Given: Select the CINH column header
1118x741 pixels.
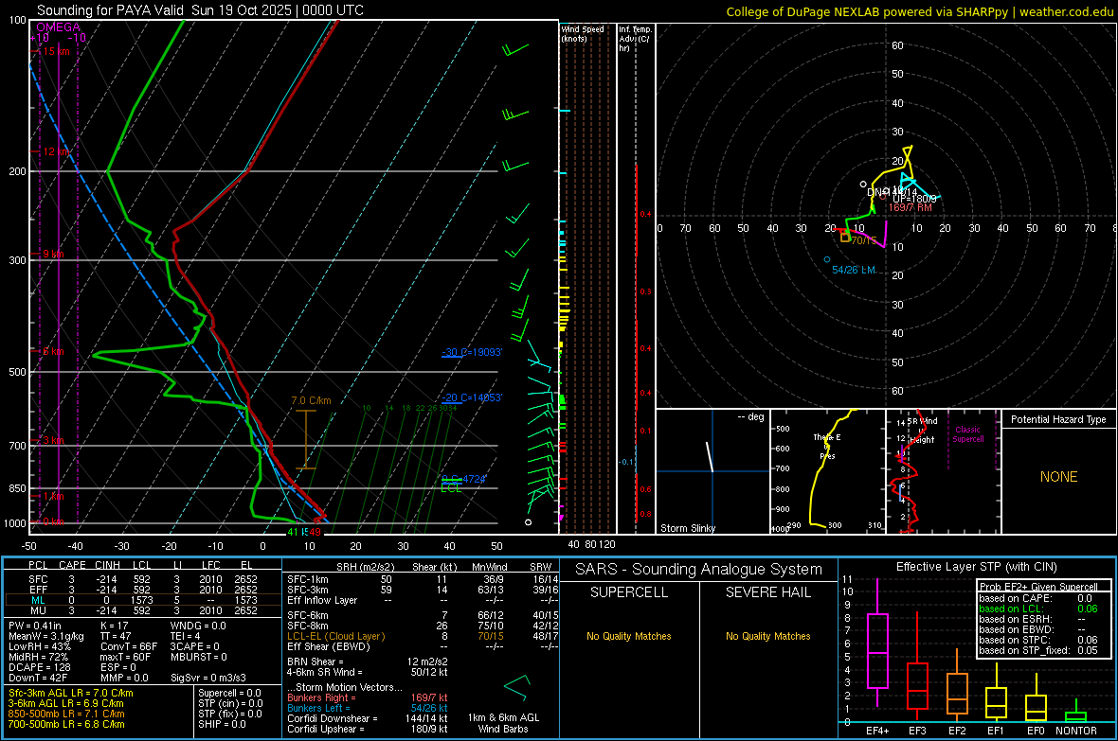Looking at the screenshot, I should click(107, 565).
